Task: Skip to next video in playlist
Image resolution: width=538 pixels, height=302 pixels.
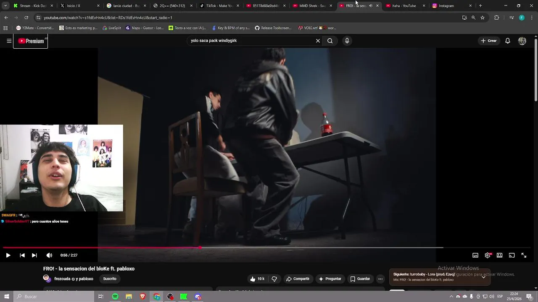Action: click(x=34, y=255)
